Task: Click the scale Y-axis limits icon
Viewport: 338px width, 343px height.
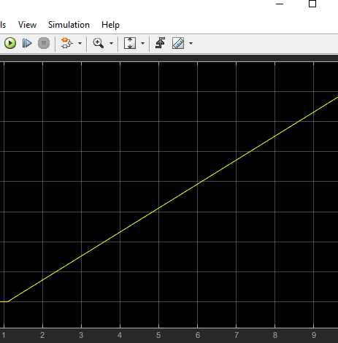Action: click(130, 43)
